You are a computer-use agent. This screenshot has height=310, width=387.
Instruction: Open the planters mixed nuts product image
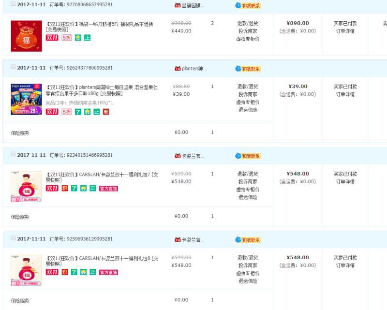pos(26,99)
